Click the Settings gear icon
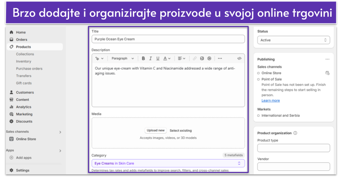This screenshot has height=179, width=342. (11, 170)
